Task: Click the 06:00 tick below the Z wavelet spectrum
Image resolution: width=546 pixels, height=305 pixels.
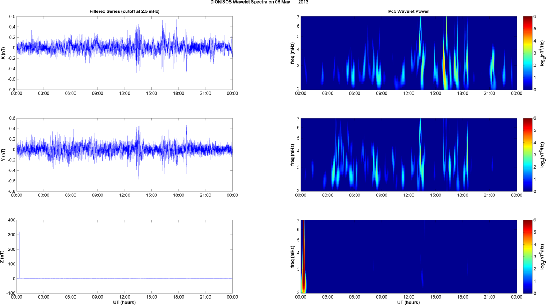Action: click(354, 297)
